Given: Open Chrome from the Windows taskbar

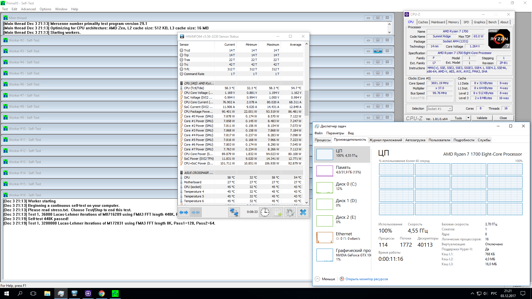Looking at the screenshot, I should (x=102, y=293).
